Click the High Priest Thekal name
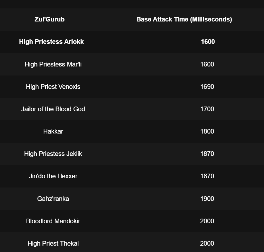This screenshot has width=264, height=252. point(53,243)
